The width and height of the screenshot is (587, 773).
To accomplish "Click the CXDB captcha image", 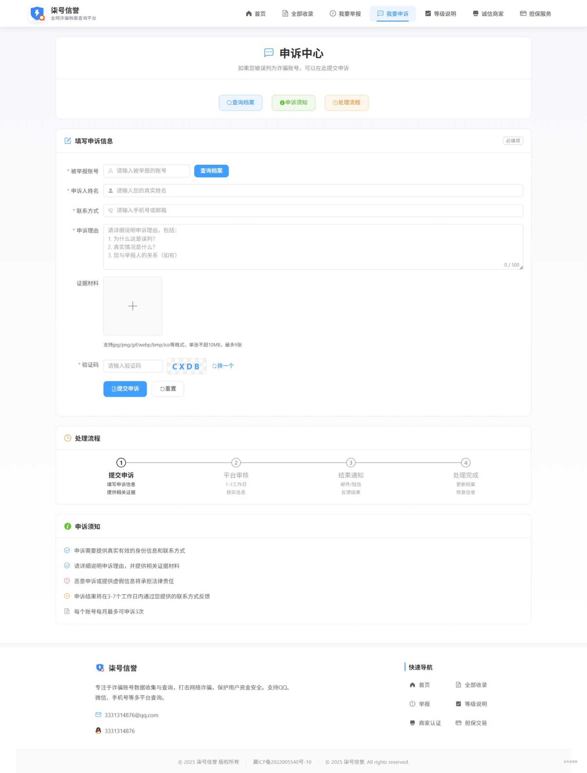I will (186, 366).
